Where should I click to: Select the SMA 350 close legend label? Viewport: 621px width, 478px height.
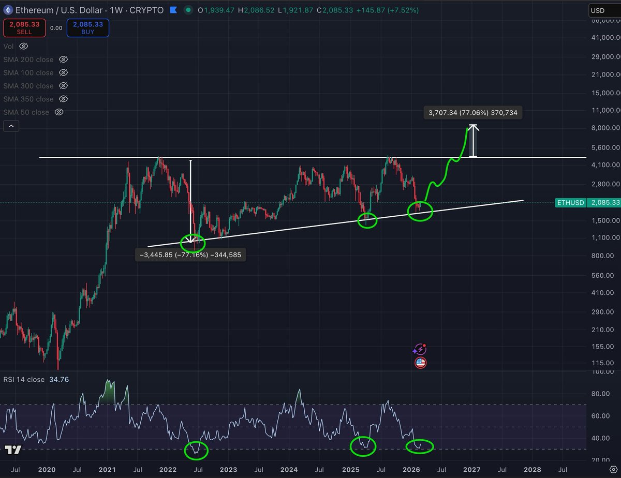click(x=28, y=99)
